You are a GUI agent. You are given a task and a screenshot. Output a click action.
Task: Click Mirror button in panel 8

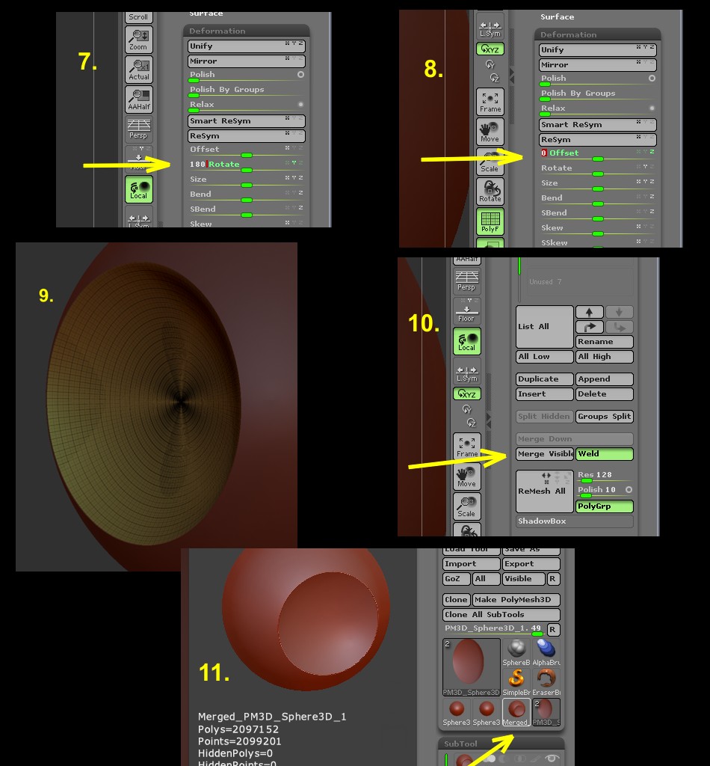point(597,64)
